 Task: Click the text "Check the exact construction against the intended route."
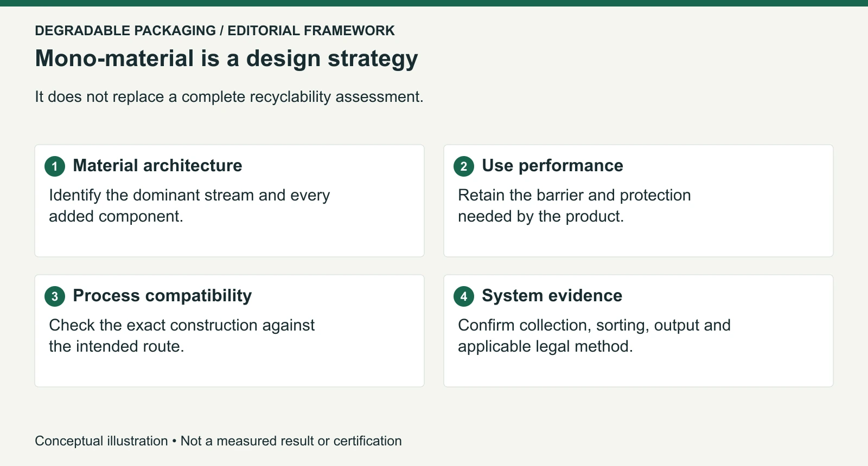[182, 335]
